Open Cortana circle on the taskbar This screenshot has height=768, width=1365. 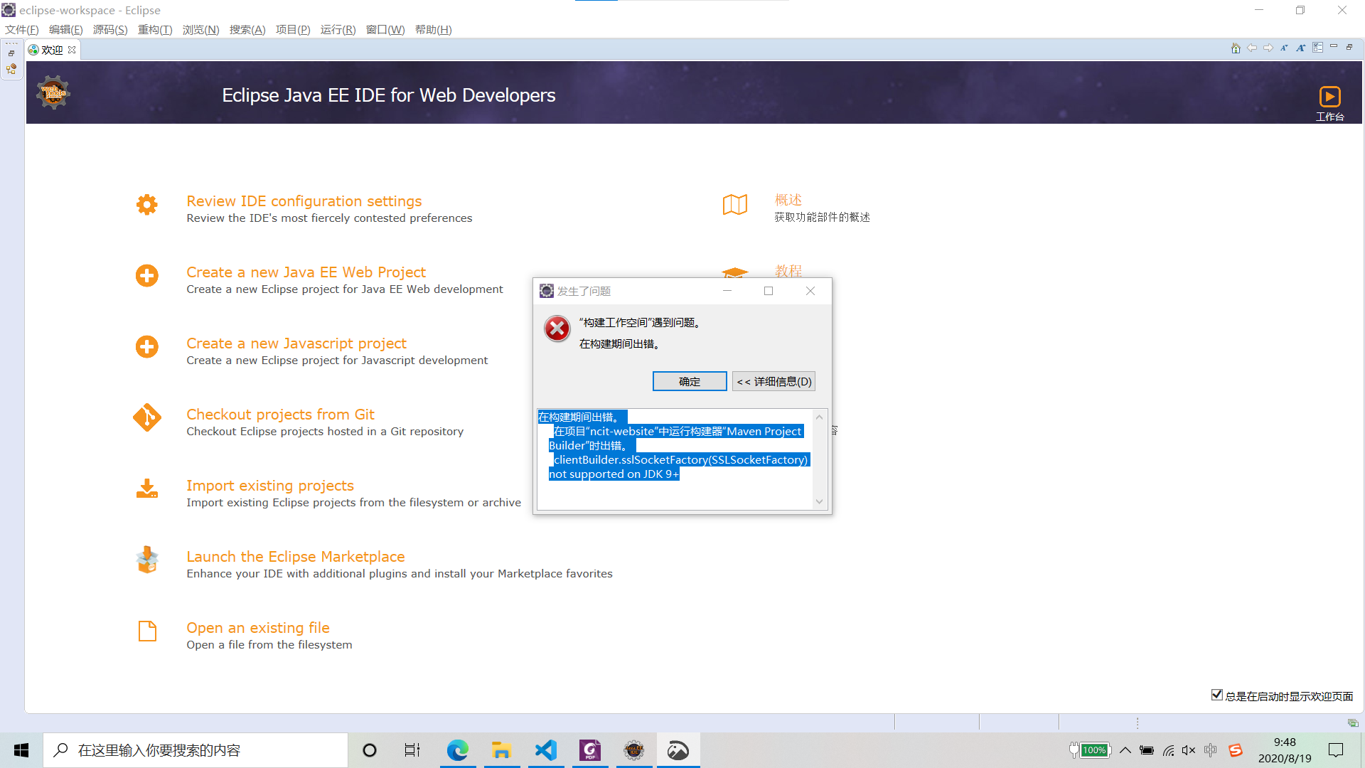(370, 750)
